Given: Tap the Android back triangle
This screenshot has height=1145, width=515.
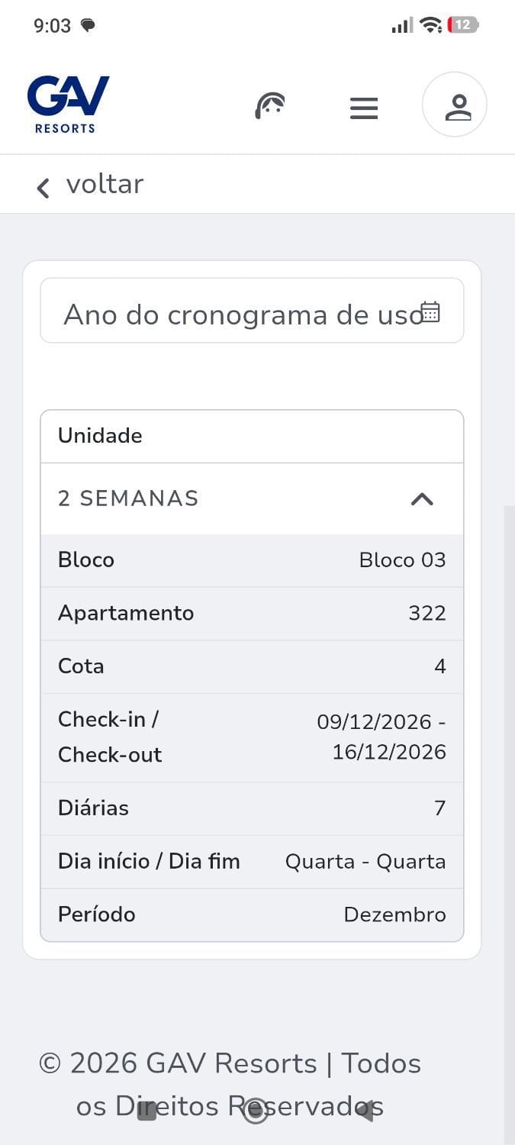Looking at the screenshot, I should [365, 1111].
